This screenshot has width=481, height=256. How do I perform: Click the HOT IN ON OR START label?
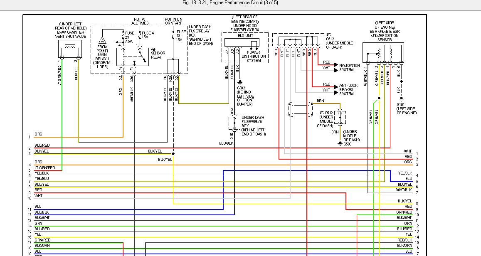pos(173,21)
